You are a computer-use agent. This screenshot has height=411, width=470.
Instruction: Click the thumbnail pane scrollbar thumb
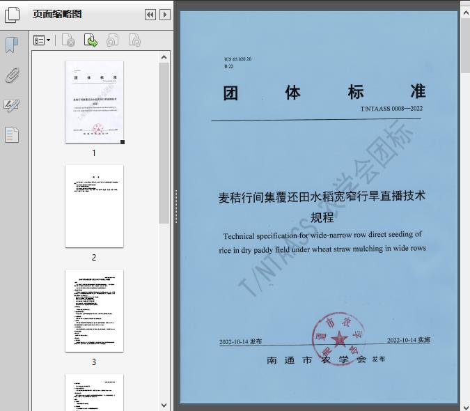[164, 143]
